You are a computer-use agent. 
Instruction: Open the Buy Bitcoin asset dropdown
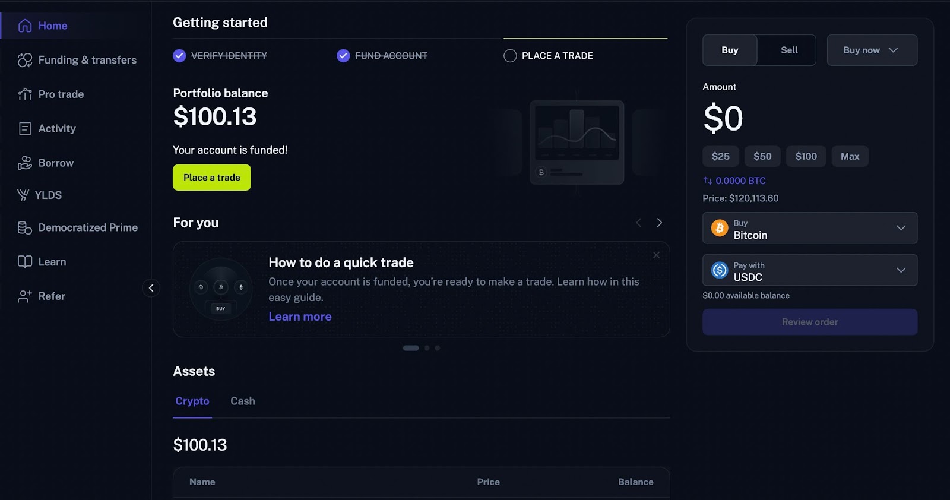pyautogui.click(x=809, y=228)
